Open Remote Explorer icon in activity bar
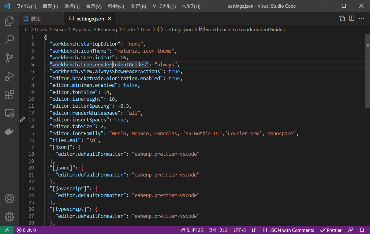 coord(9,113)
